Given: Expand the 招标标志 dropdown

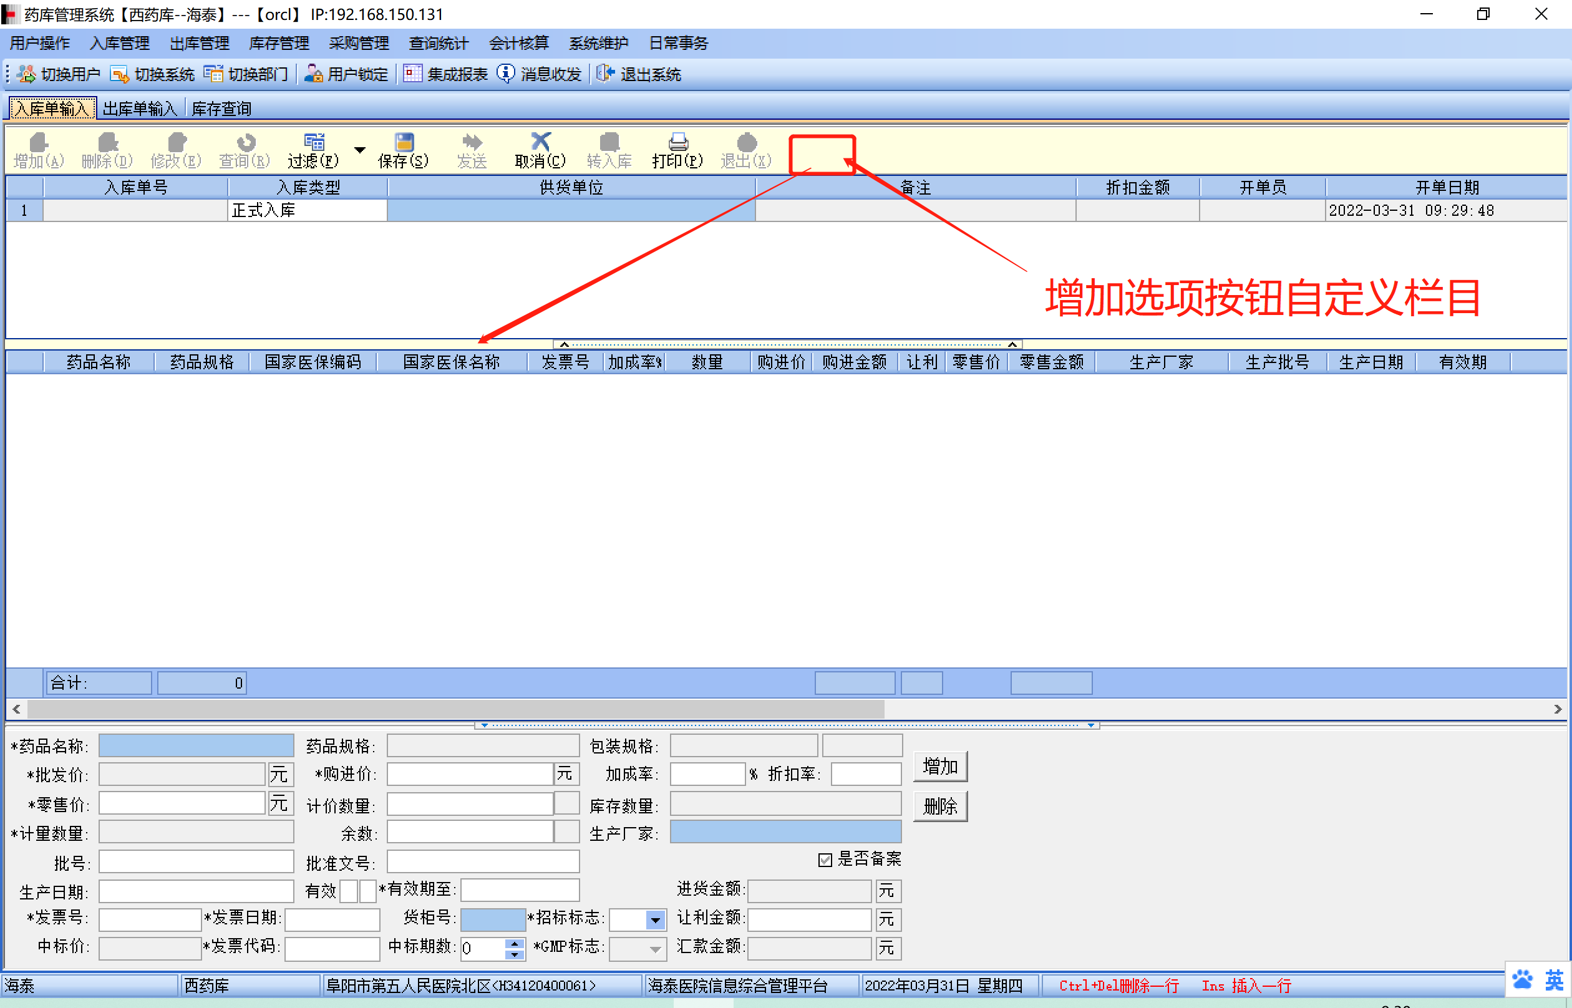Looking at the screenshot, I should click(x=655, y=919).
